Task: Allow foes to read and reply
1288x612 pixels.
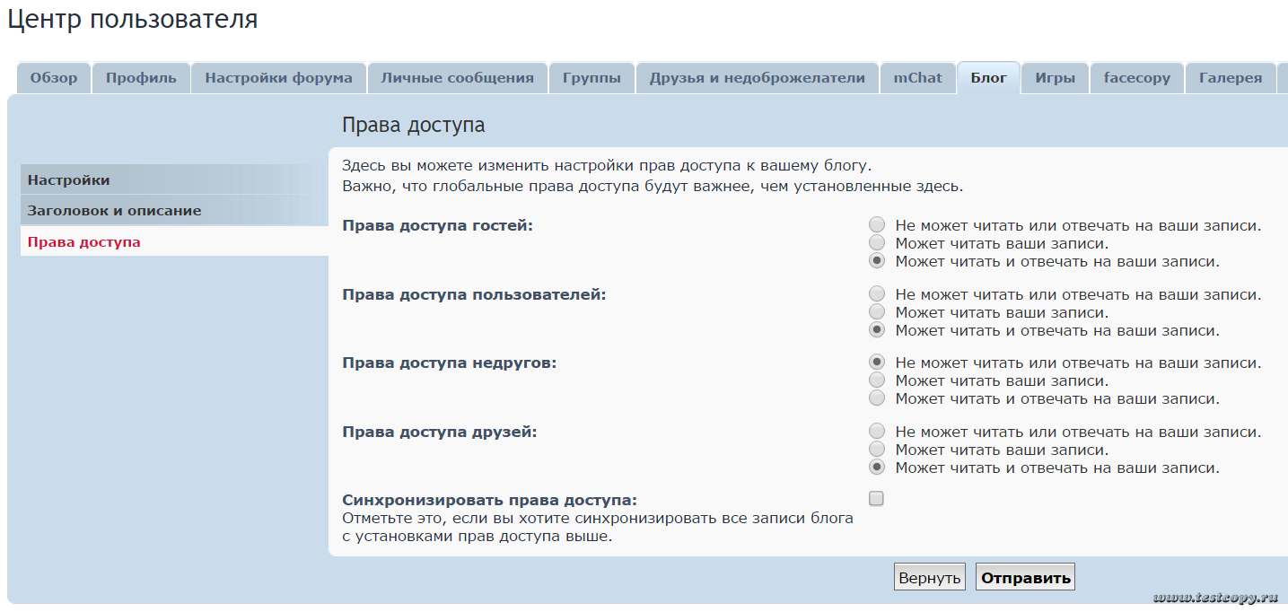Action: (x=877, y=398)
